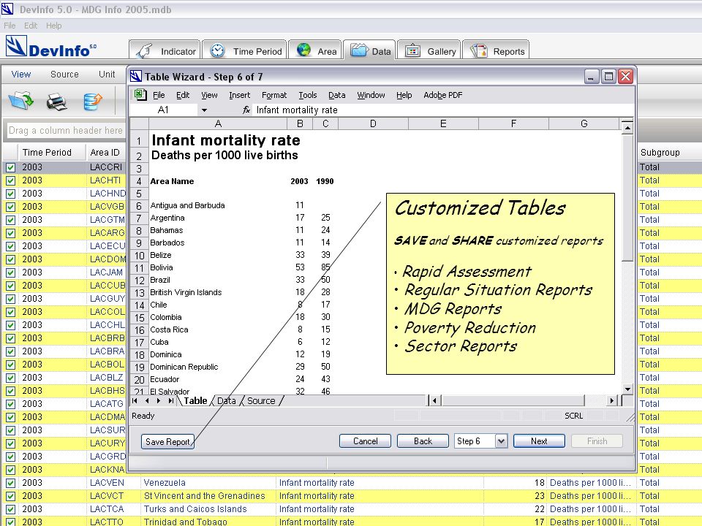702x526 pixels.
Task: Click the DevInfo 5.0 logo
Action: pyautogui.click(x=50, y=47)
